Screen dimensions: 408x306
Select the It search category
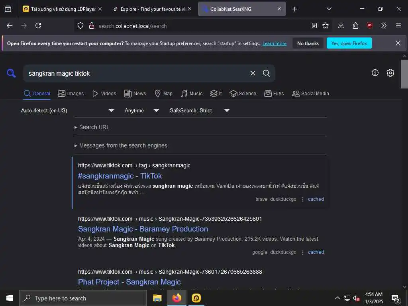pos(216,94)
